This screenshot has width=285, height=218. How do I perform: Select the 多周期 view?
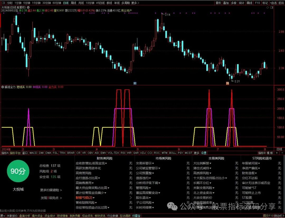126,3
